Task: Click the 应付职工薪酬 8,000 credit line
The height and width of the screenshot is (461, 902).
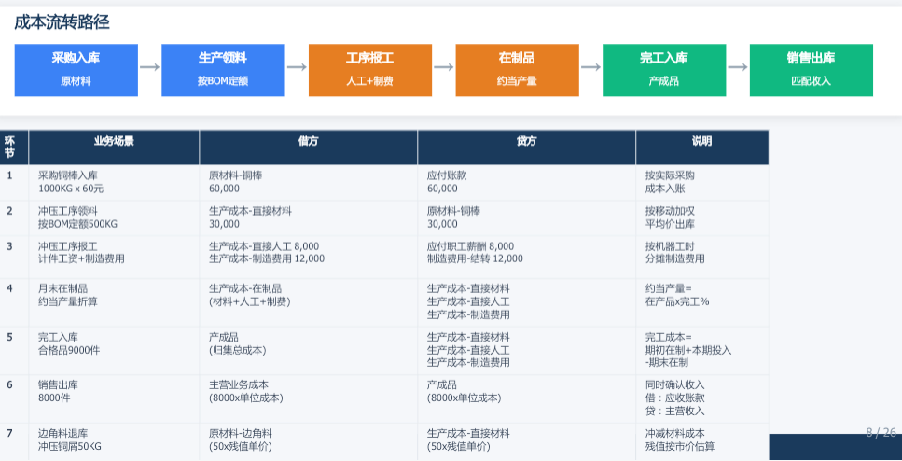Action: 470,246
